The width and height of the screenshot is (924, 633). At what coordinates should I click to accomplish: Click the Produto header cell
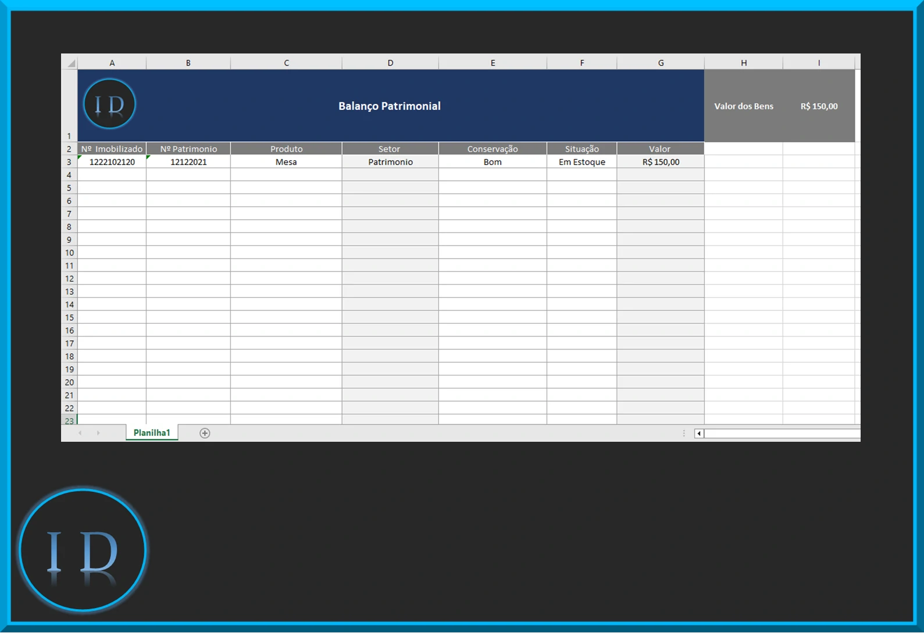(286, 149)
